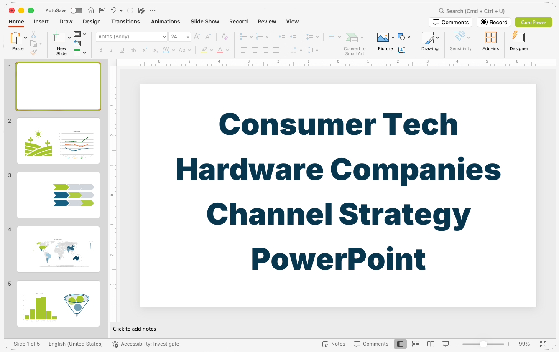Toggle Strikethrough formatting
The image size is (559, 352).
coord(133,50)
